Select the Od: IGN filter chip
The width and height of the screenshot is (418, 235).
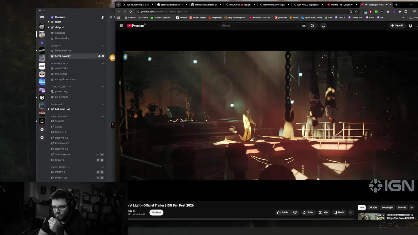coord(373,208)
